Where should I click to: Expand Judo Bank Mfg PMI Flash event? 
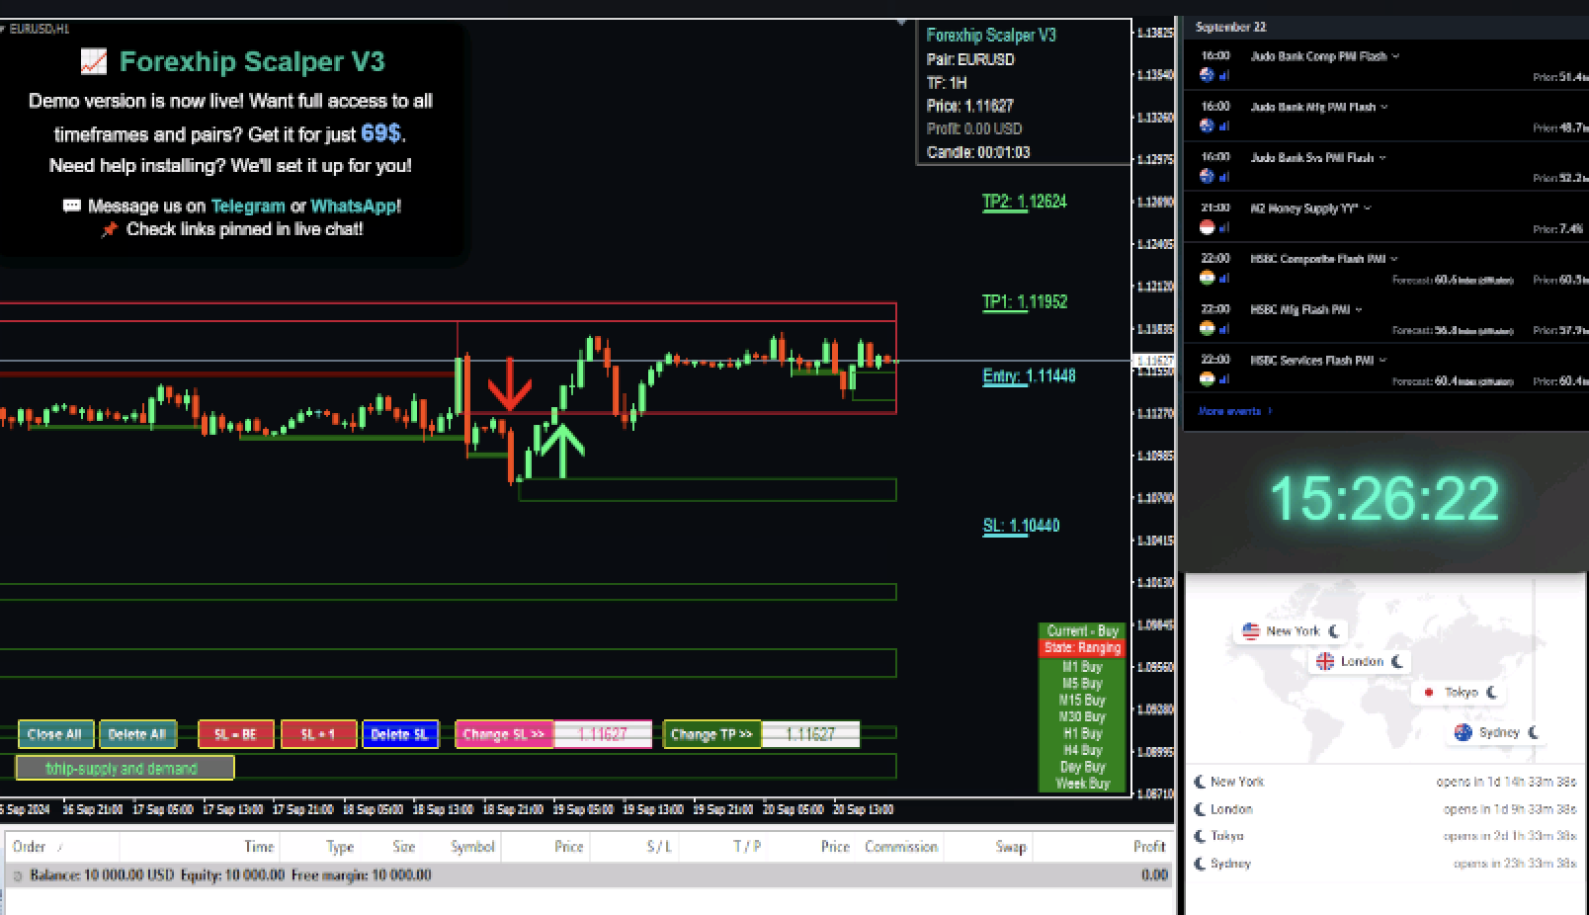point(1383,107)
